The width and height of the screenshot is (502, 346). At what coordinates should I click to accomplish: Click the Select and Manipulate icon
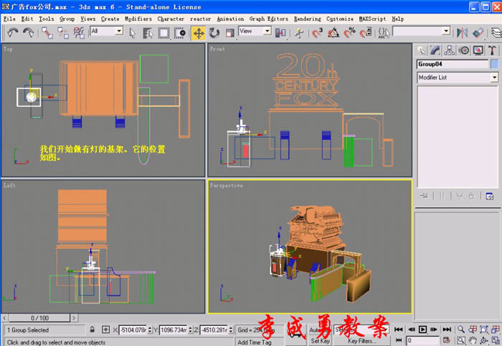tap(299, 33)
